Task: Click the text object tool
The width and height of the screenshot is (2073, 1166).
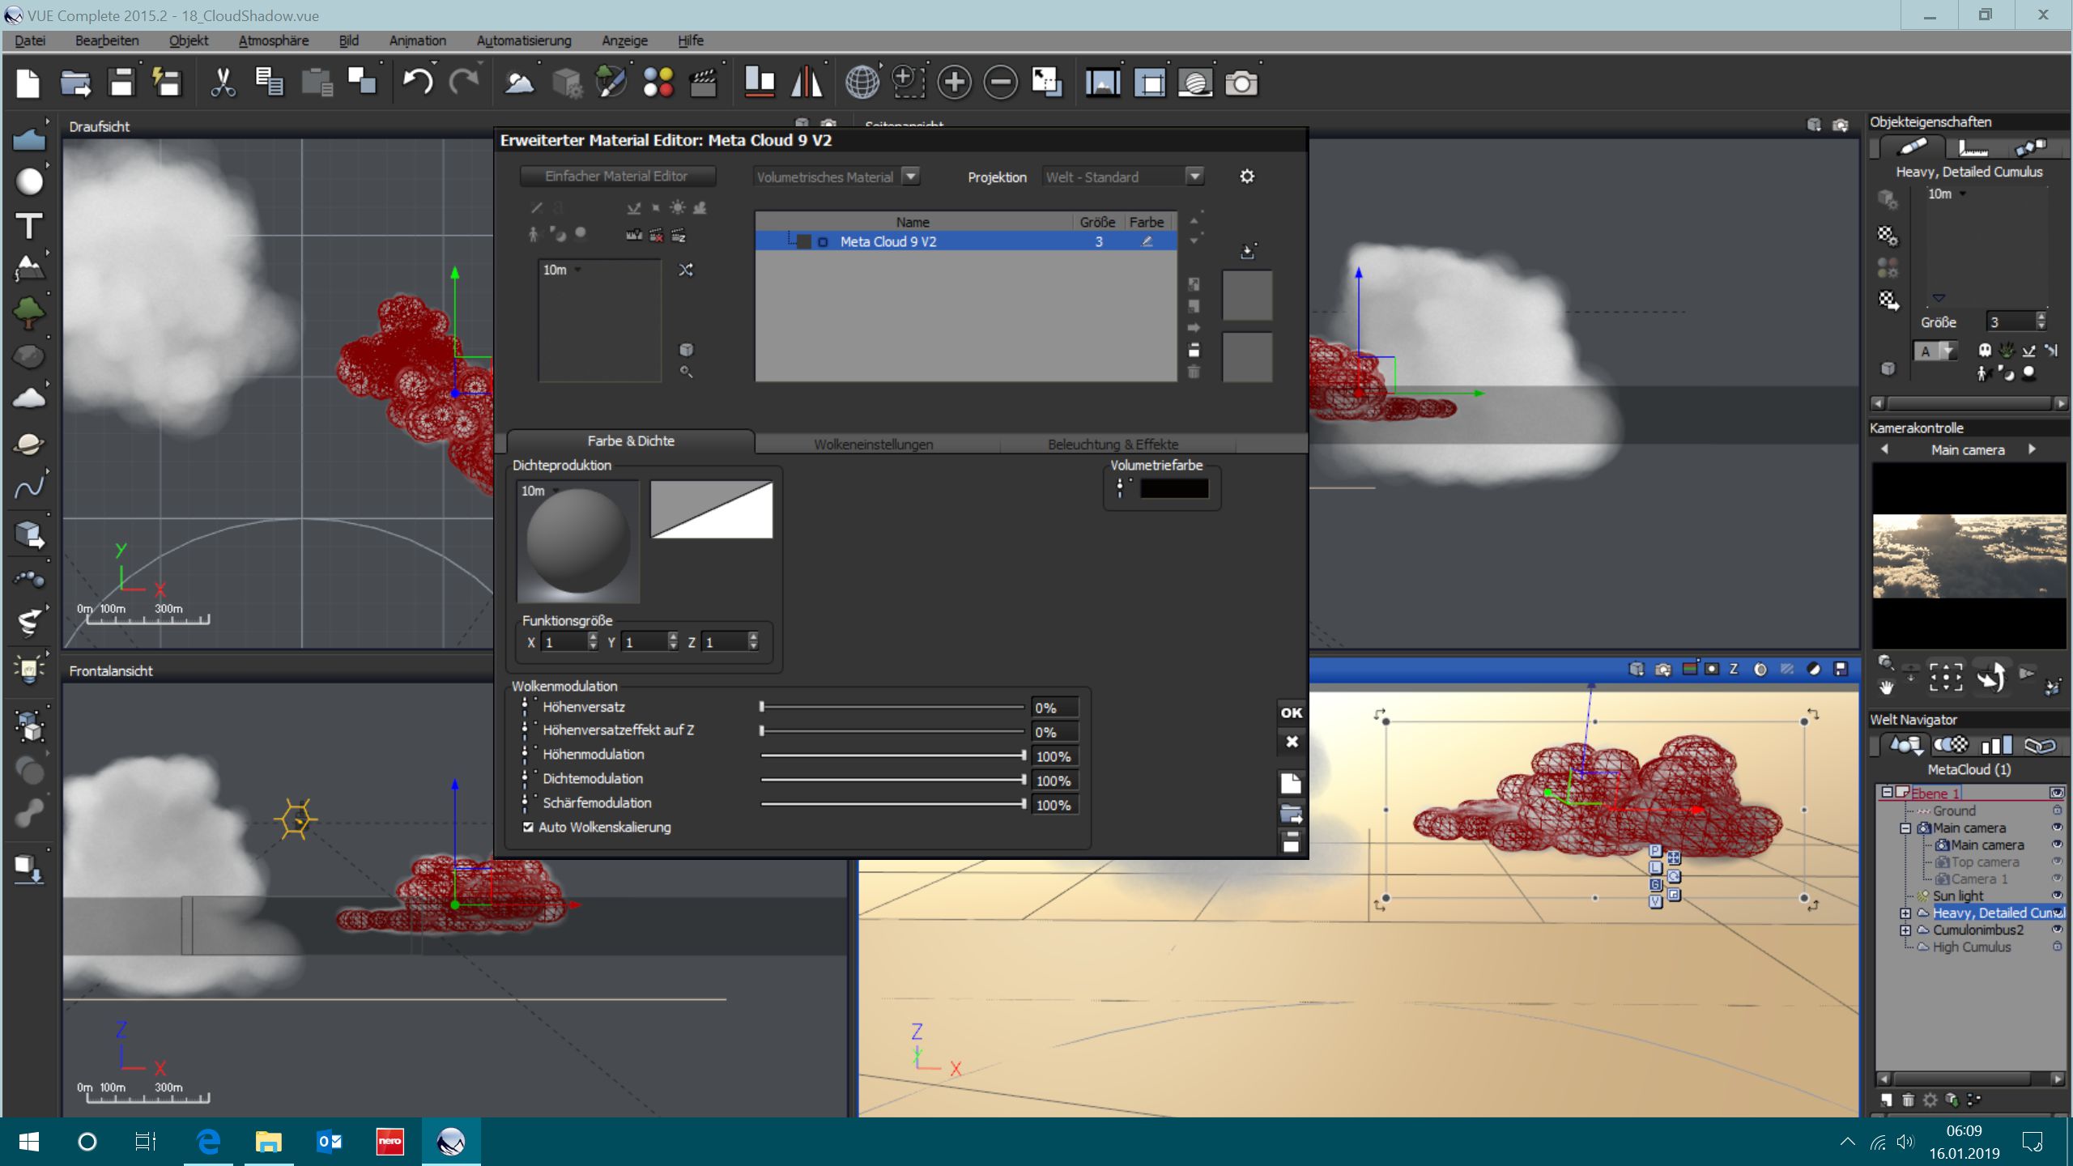Action: 29,226
